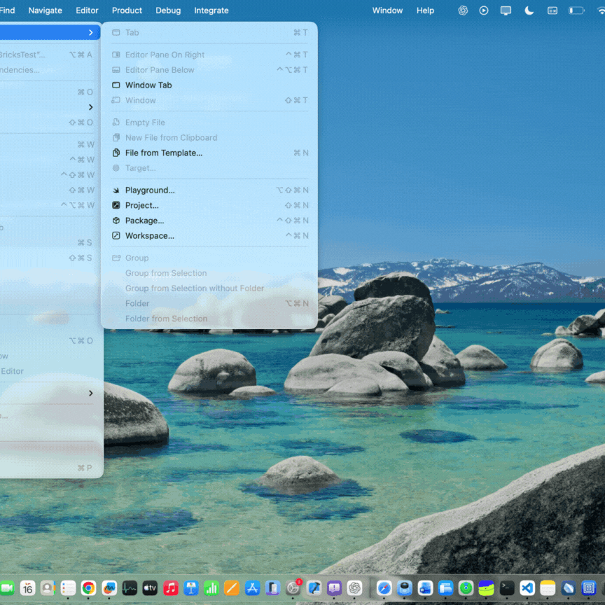The width and height of the screenshot is (605, 605).
Task: Launch Terminal from the Dock
Action: 508,590
